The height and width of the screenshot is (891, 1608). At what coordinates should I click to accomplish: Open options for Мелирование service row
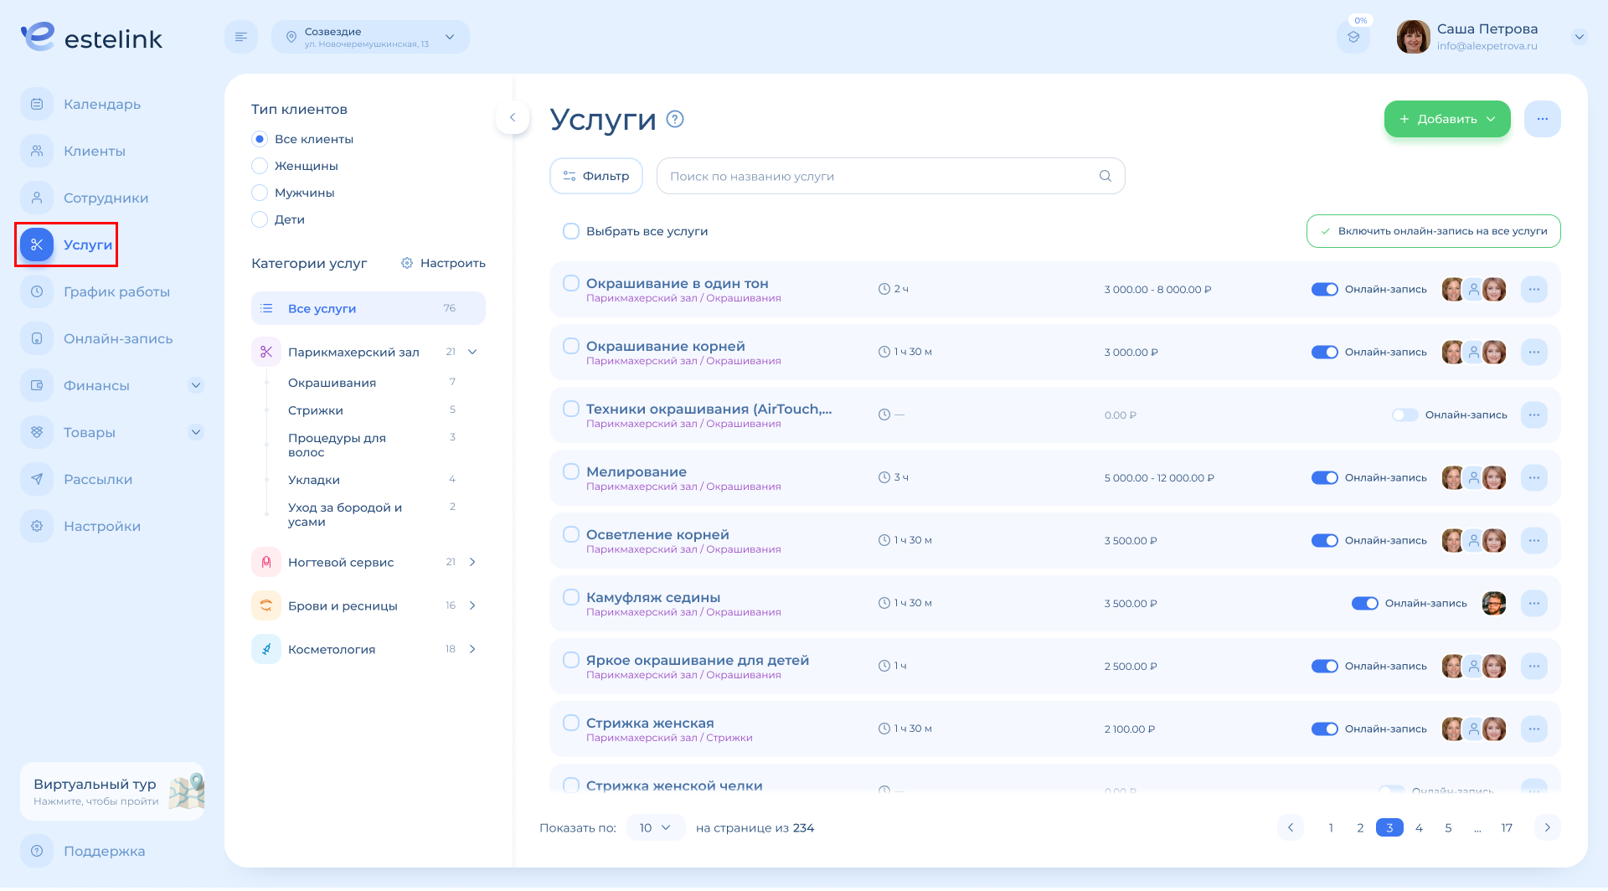(1533, 477)
